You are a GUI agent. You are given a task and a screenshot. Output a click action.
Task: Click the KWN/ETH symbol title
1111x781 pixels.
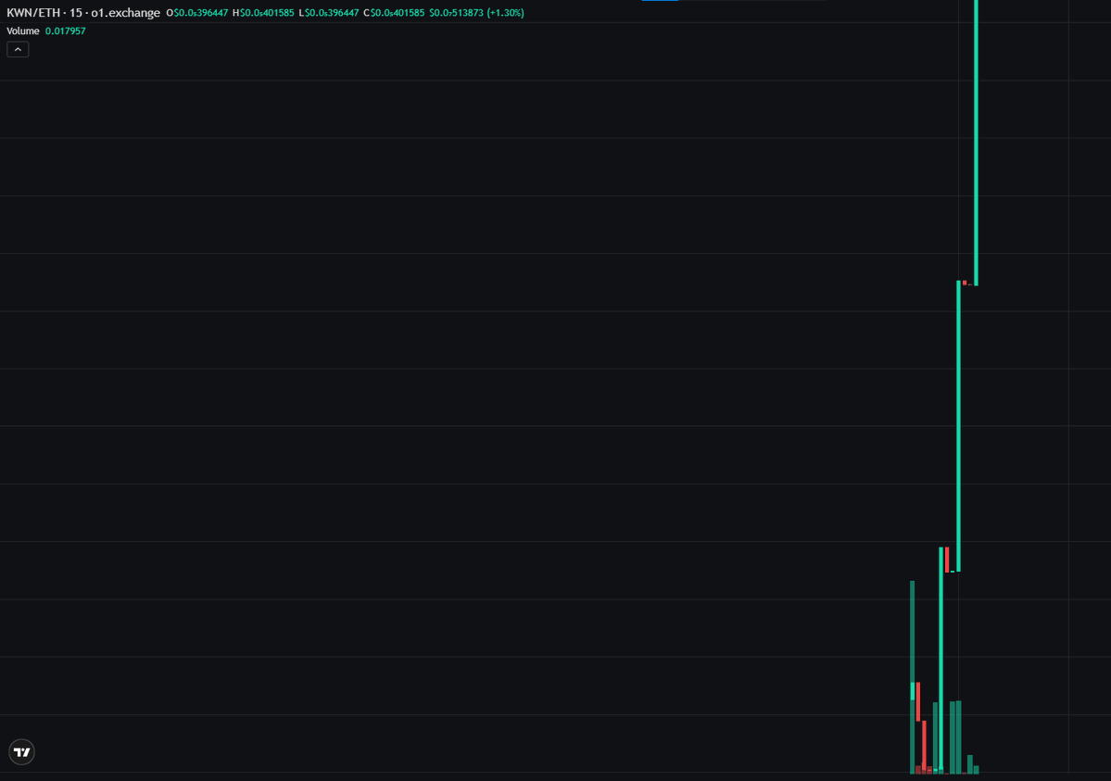coord(33,13)
